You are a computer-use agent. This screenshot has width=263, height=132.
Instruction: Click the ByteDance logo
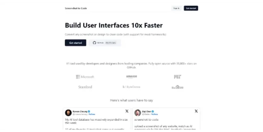click(x=131, y=87)
